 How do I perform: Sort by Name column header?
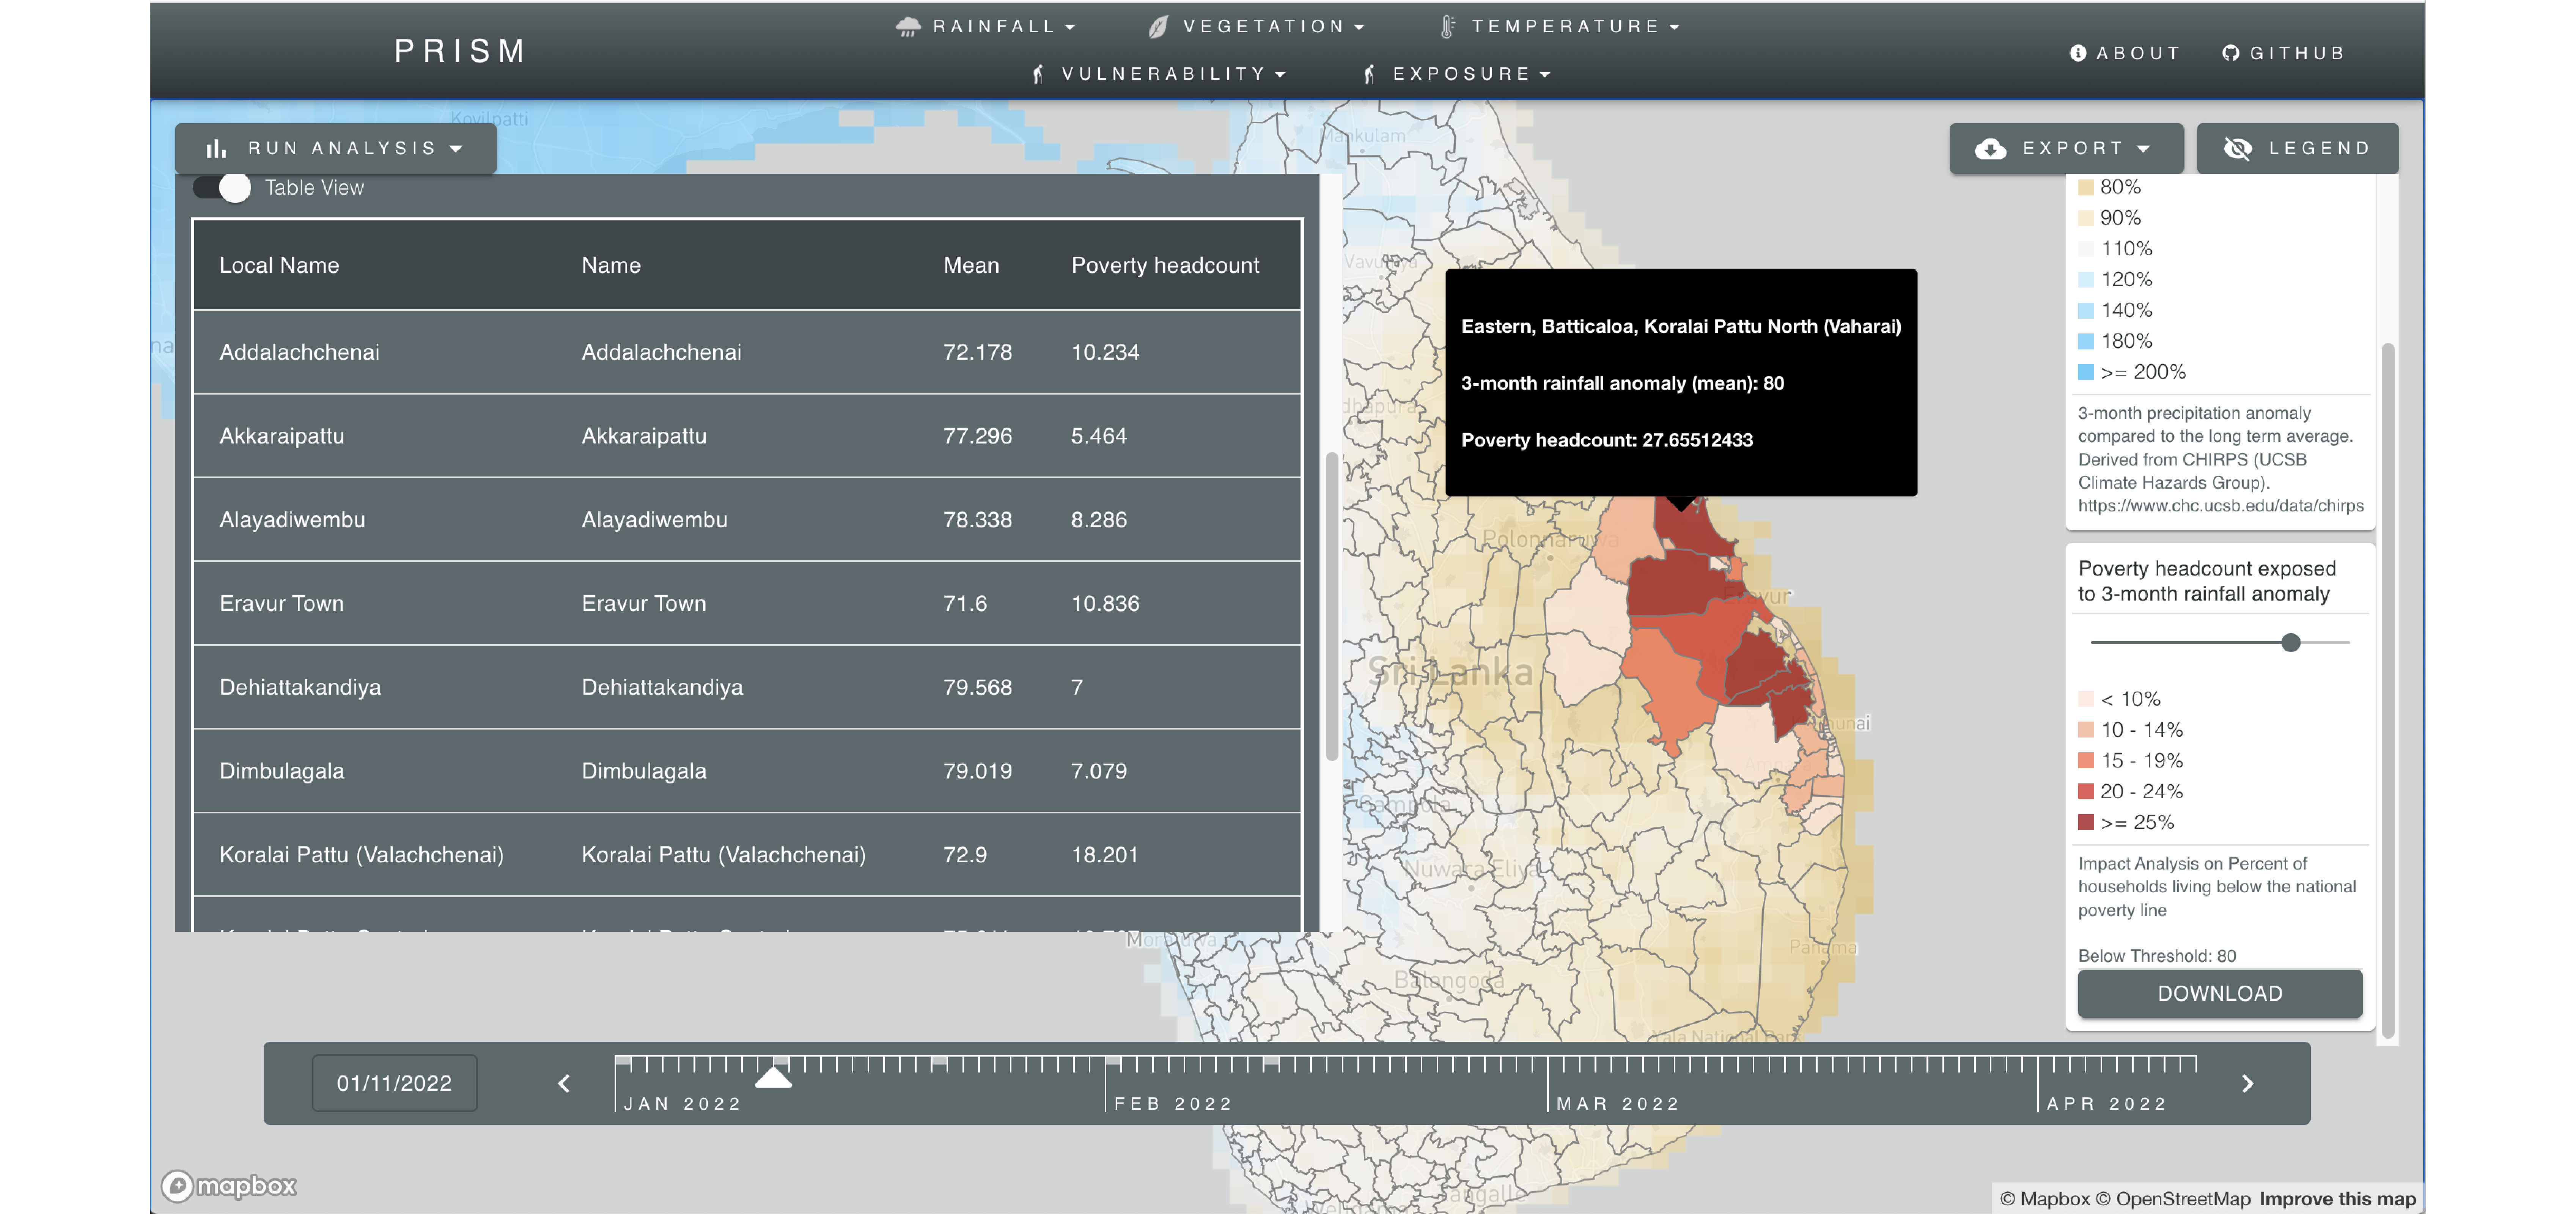coord(611,265)
